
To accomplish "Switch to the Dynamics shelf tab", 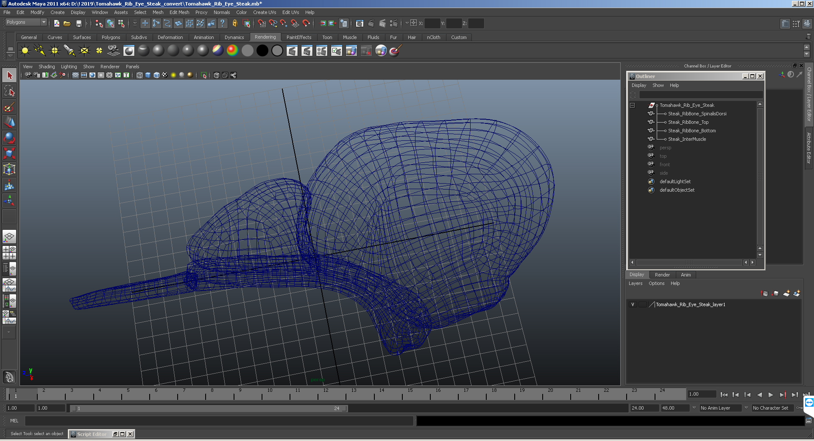I will pyautogui.click(x=234, y=37).
